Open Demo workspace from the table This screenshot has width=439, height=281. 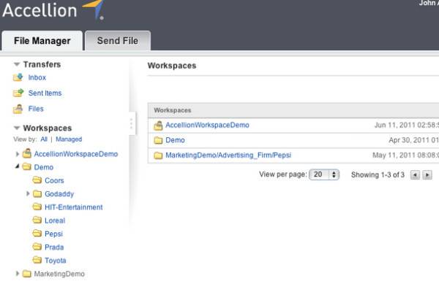(176, 140)
